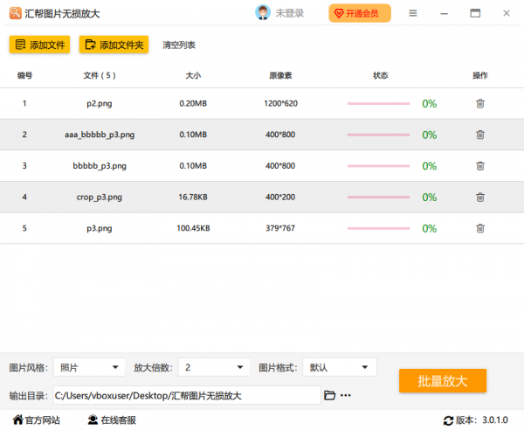
Task: Click the user avatar icon
Action: (263, 13)
